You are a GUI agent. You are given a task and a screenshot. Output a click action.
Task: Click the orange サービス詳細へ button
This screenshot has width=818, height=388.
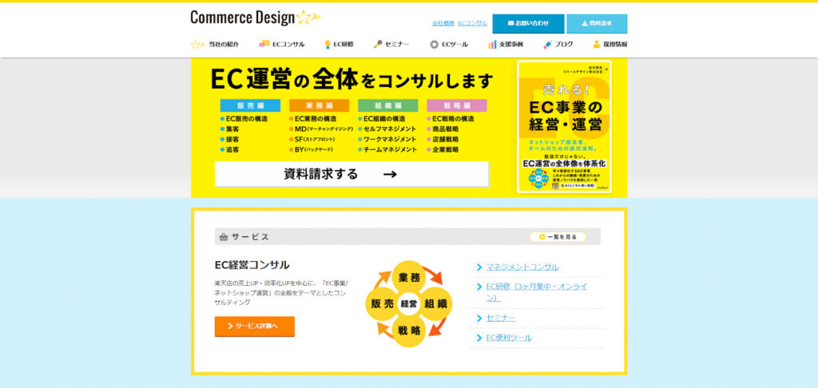click(x=254, y=326)
